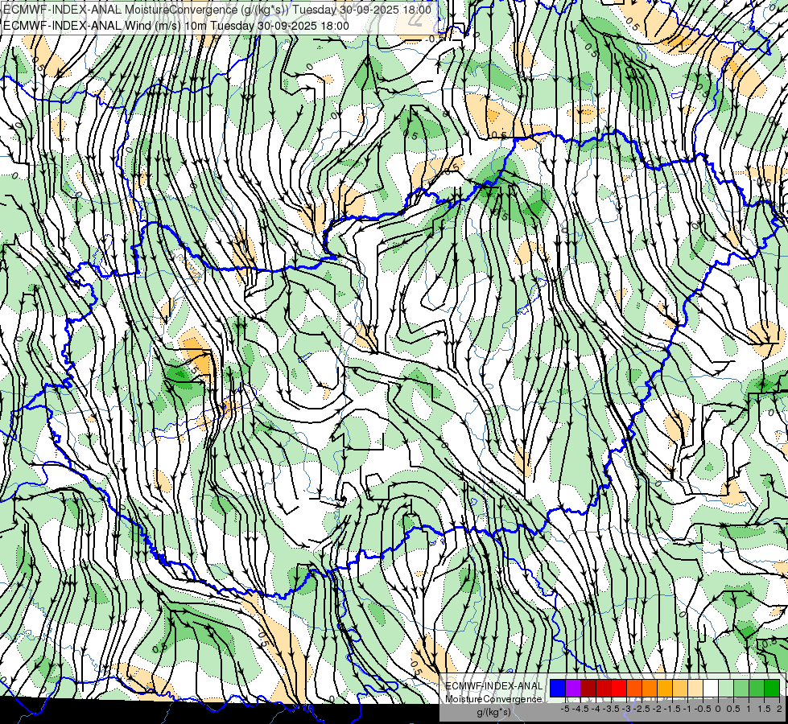This screenshot has width=788, height=724.
Task: Pick the darkest green legend swatch
Action: tap(772, 688)
